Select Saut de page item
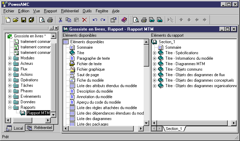 pyautogui.click(x=88, y=75)
